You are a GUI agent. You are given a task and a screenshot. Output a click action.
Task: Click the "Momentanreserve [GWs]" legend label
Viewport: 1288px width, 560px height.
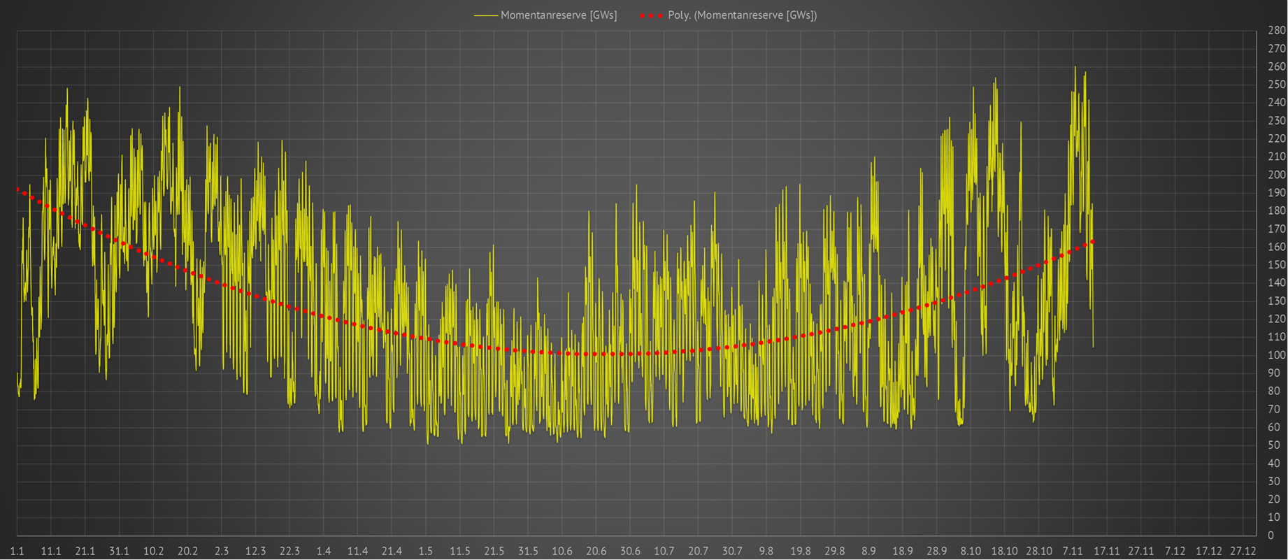click(558, 15)
